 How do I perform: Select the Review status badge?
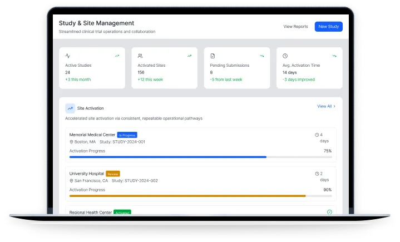point(113,174)
